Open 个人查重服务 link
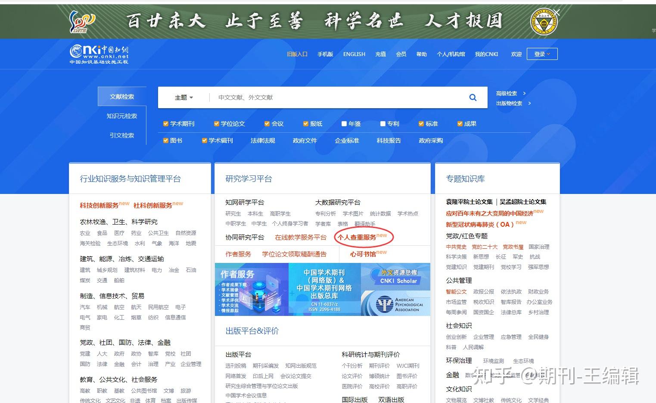Viewport: 656px width, 403px height. tap(357, 237)
